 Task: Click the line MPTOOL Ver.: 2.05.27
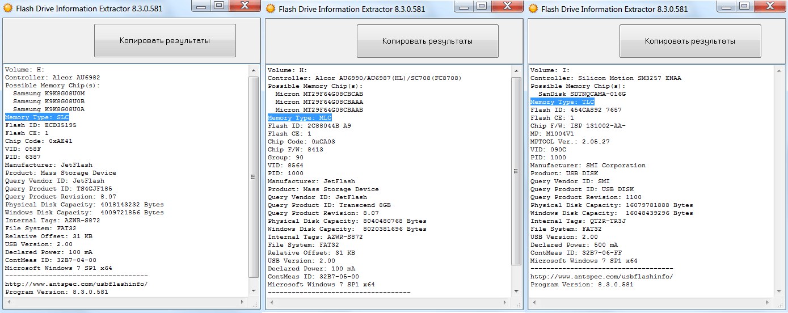pos(570,141)
